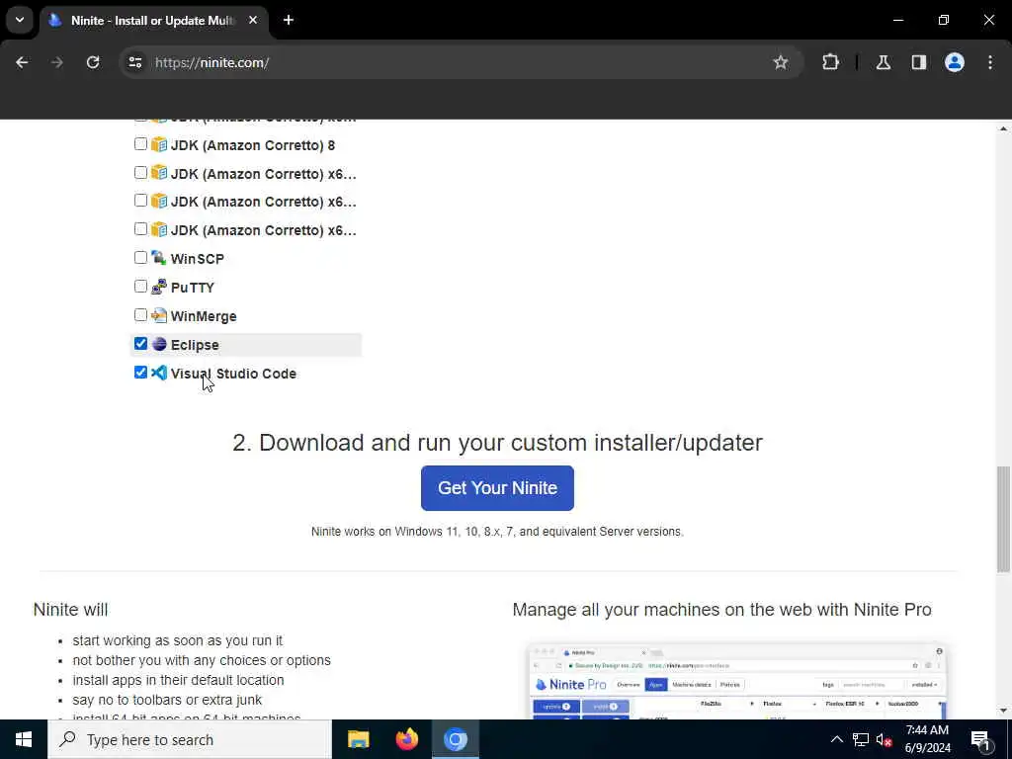Click the WinSCP label

198,259
